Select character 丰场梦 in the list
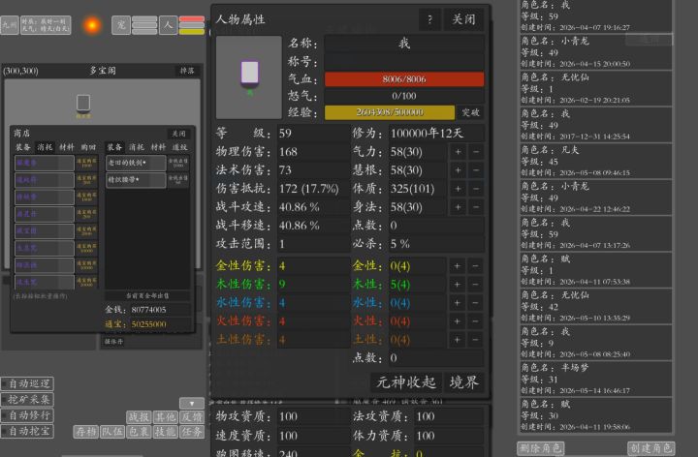This screenshot has height=457, width=698. pos(595,380)
